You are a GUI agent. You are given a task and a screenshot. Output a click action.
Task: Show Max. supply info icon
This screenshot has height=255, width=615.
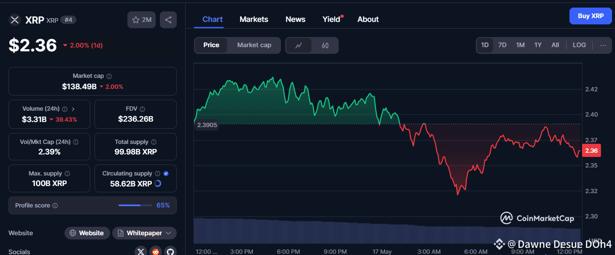coord(67,173)
